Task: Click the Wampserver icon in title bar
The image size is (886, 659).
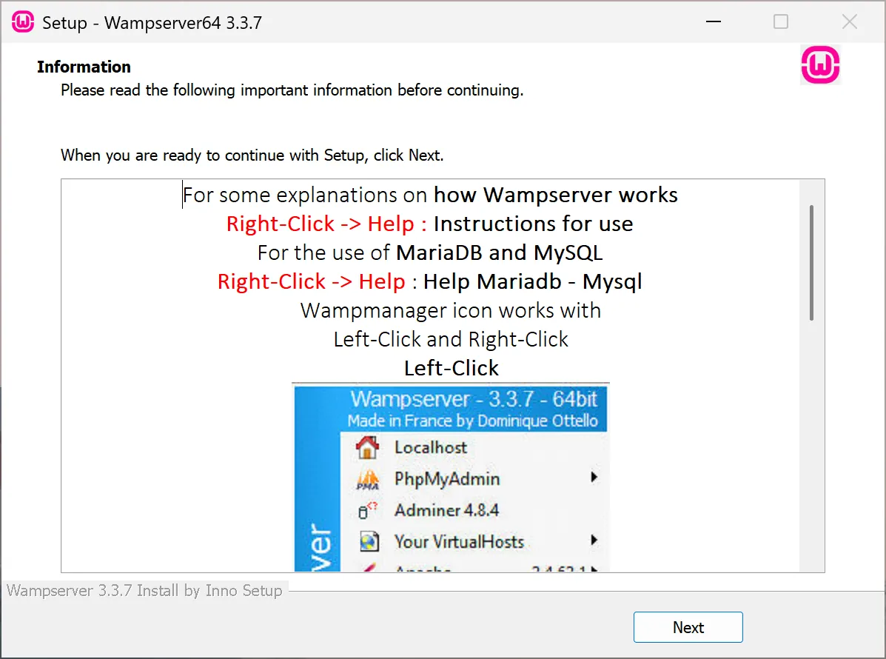Action: tap(24, 22)
